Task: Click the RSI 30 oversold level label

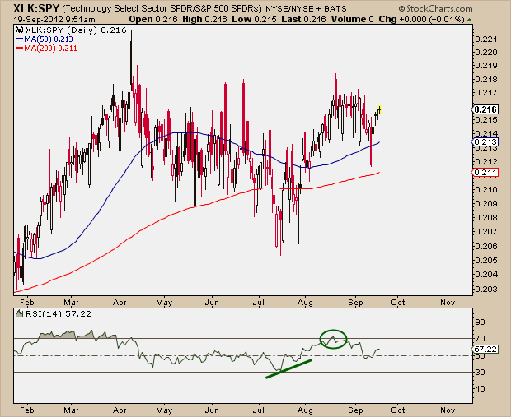Action: (480, 372)
